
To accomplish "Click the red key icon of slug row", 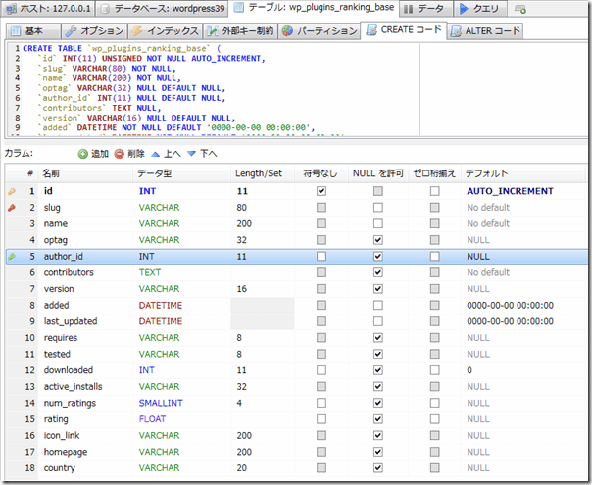I will tap(12, 208).
